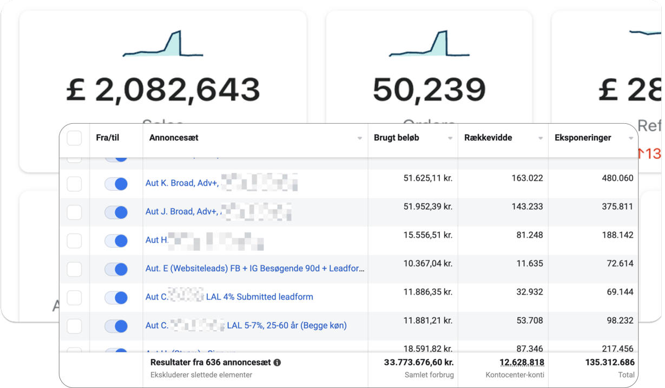
Task: Click info icon beside Resultater fra 636 annoncesæt
Action: click(277, 363)
